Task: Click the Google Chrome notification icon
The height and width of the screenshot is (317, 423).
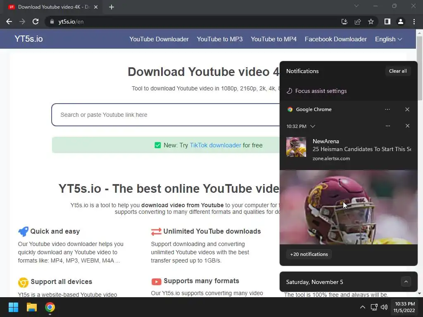Action: pyautogui.click(x=290, y=109)
